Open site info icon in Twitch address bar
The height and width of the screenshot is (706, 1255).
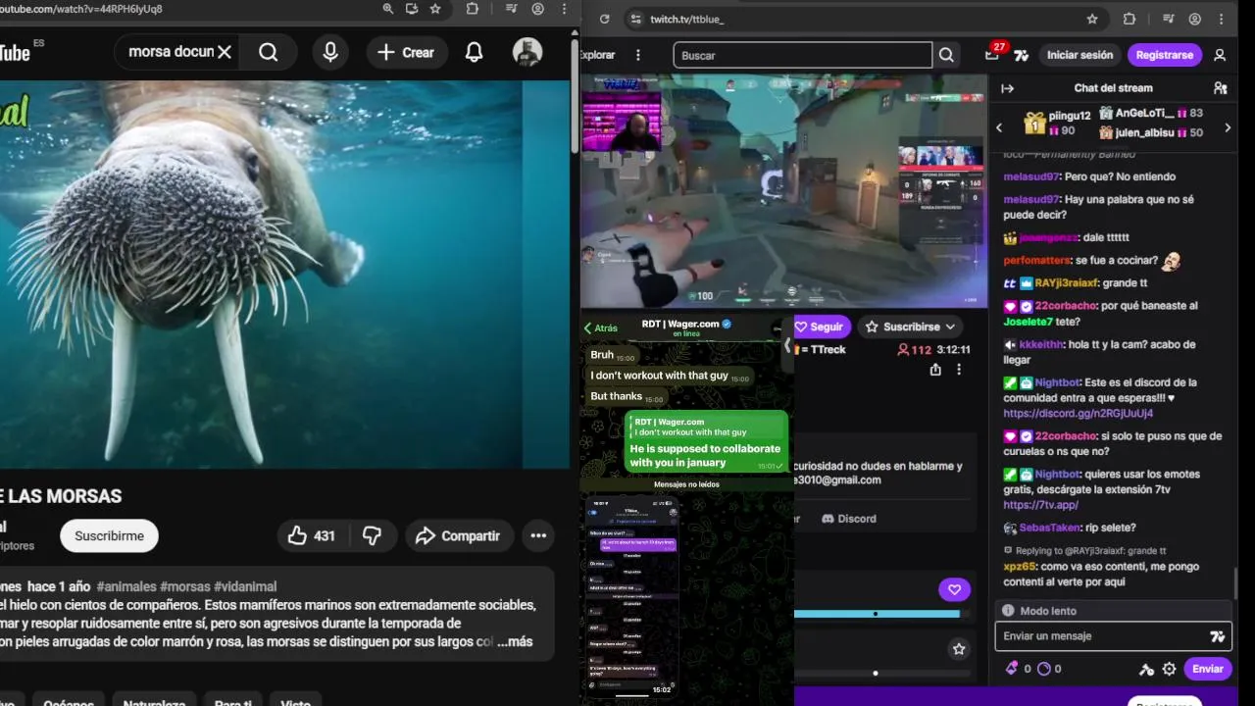pos(635,19)
